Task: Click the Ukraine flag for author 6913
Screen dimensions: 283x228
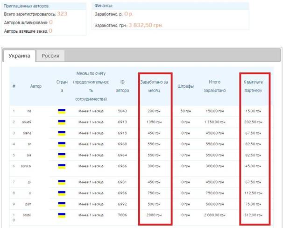Action: coord(62,122)
